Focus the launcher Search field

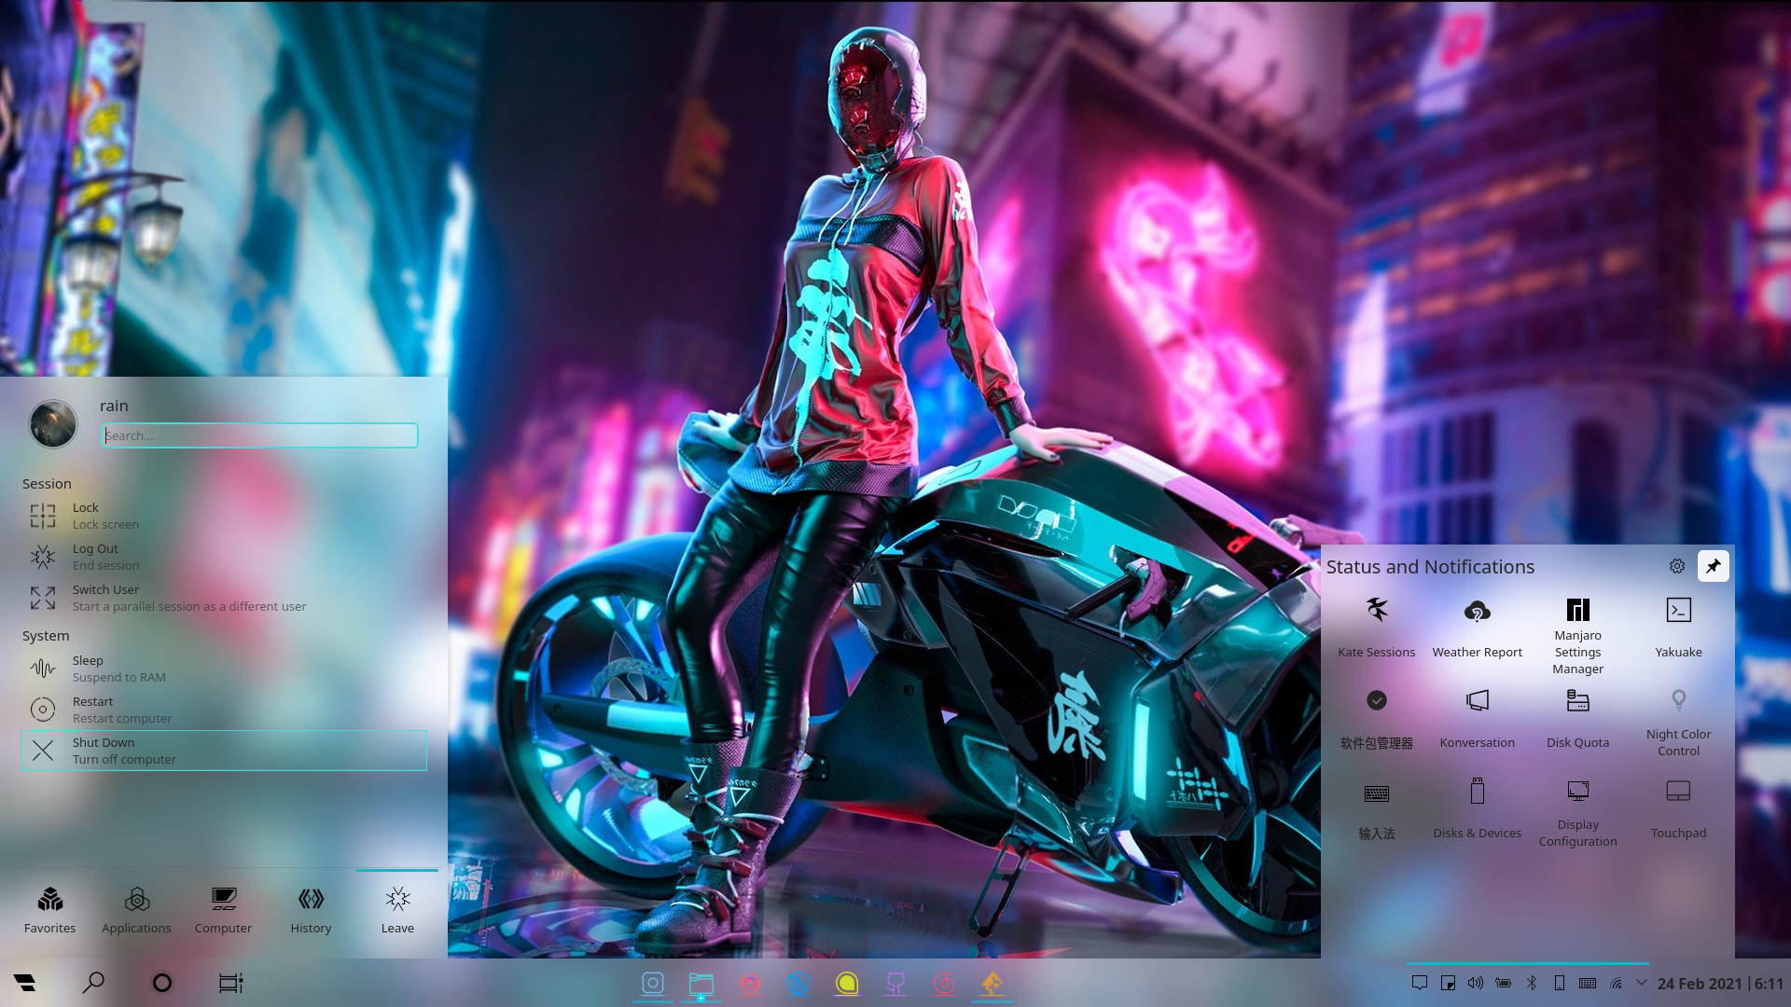pyautogui.click(x=259, y=435)
